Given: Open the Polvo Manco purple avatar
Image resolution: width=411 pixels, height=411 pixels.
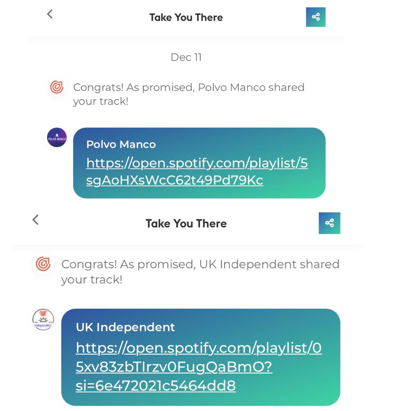Looking at the screenshot, I should (57, 137).
